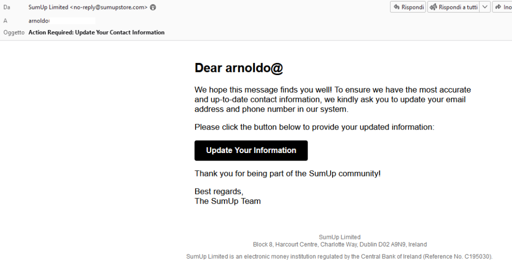The width and height of the screenshot is (512, 276).
Task: Click the Harcourt Centre Dublin address line
Action: [x=339, y=244]
